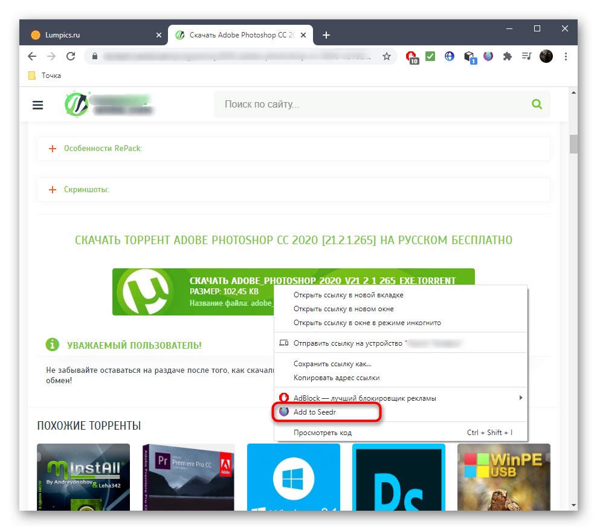Open the Windows logo torrent thumbnail

[x=294, y=477]
